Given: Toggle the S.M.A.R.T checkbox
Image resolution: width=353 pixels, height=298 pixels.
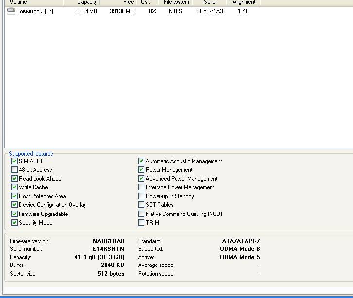Looking at the screenshot, I should 14,161.
